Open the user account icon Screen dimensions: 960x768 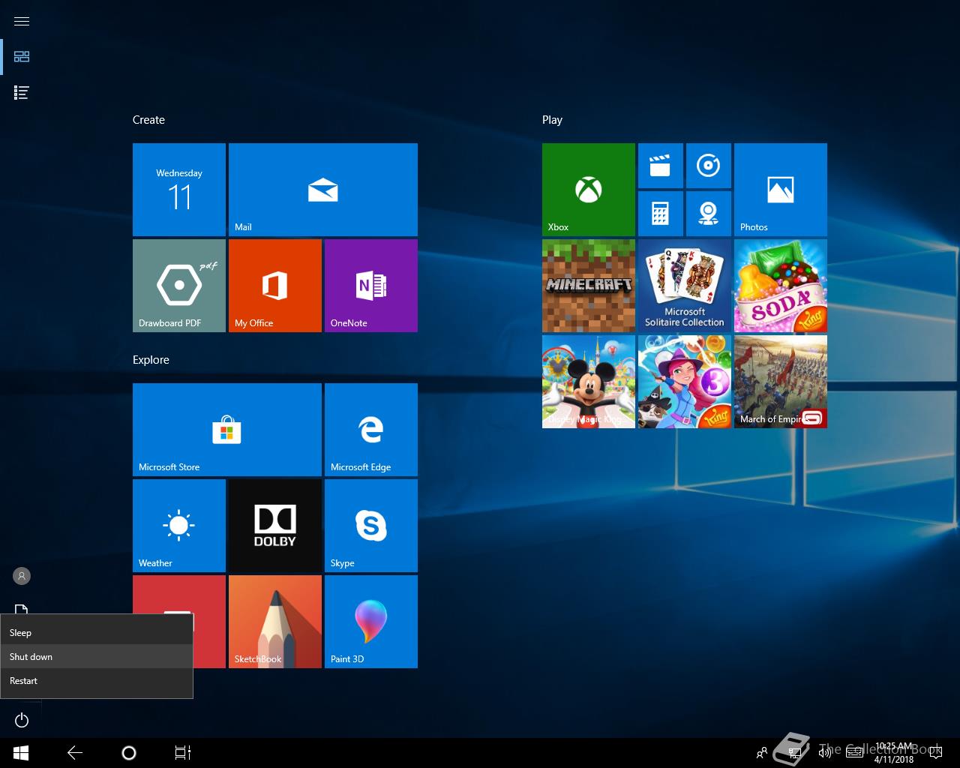tap(22, 576)
